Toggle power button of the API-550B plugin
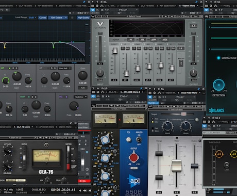This screenshot has height=196, width=237. [x=94, y=96]
